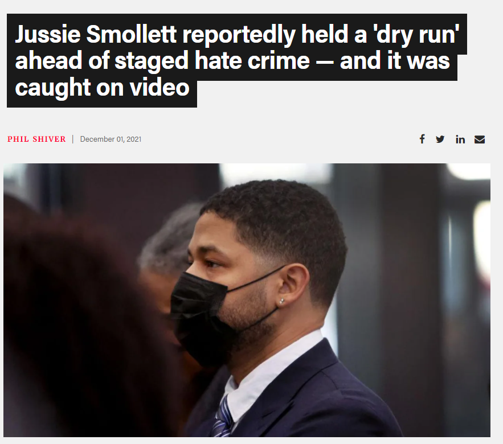503x444 pixels.
Task: Share the article on Twitter
Action: pos(440,139)
